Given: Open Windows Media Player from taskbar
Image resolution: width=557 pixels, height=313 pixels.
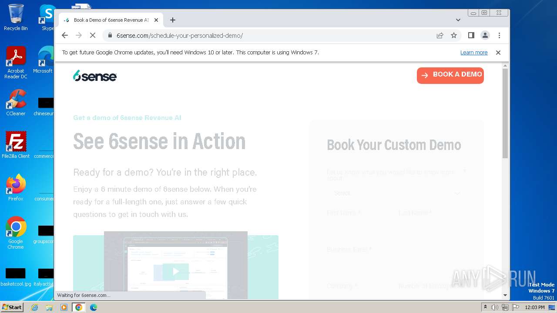Looking at the screenshot, I should (x=64, y=307).
